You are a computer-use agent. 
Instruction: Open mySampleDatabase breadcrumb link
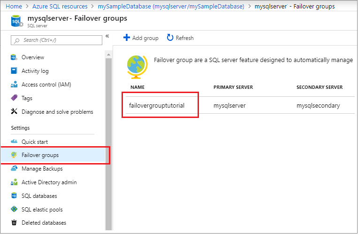point(171,6)
